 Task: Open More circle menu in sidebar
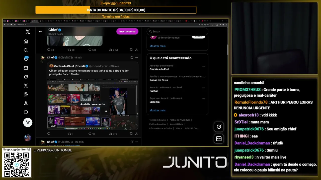pos(26,112)
